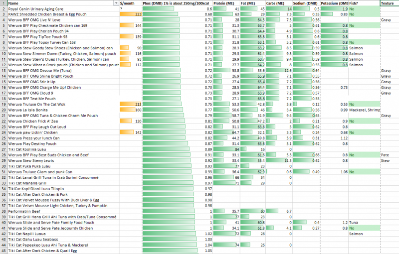Open the Name column filter dropdown
The width and height of the screenshot is (399, 254).
click(116, 3)
